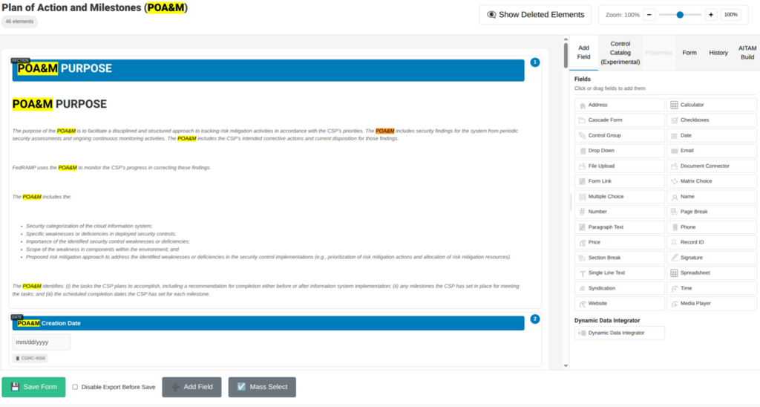This screenshot has height=407, width=760.
Task: Add a Date field from Fields panel
Action: pyautogui.click(x=711, y=135)
